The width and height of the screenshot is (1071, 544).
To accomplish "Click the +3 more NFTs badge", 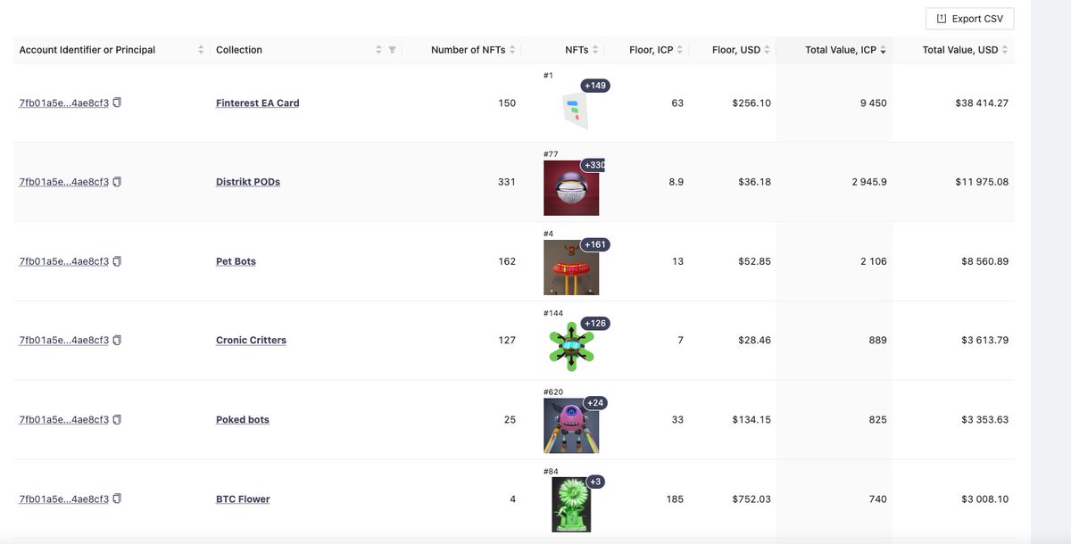I will pos(596,482).
